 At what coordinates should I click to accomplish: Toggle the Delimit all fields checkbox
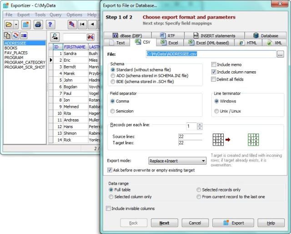tap(214, 79)
